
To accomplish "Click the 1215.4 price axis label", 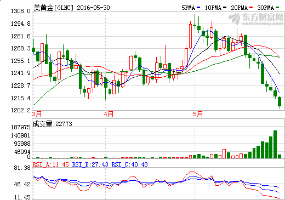I will click(x=21, y=98).
